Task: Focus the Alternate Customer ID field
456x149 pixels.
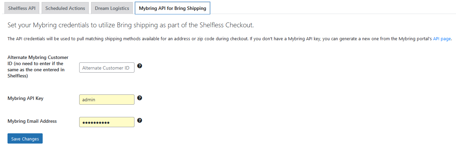Action: pyautogui.click(x=107, y=68)
